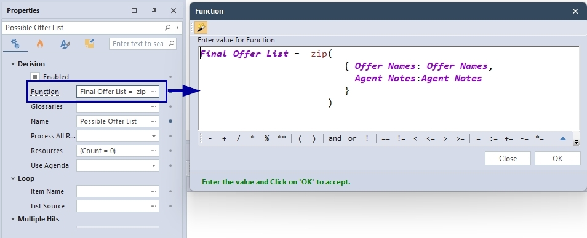Insert the division operator
587x238 pixels.
[238, 138]
